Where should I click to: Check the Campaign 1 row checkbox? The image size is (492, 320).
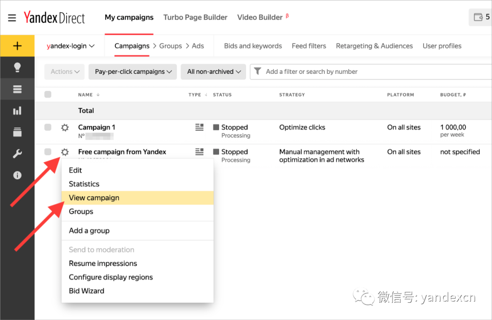point(48,127)
